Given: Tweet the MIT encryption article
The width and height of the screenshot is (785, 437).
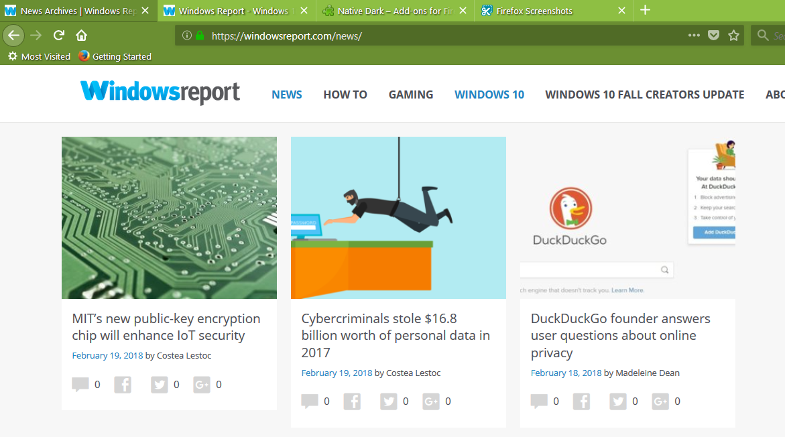Looking at the screenshot, I should [x=159, y=385].
